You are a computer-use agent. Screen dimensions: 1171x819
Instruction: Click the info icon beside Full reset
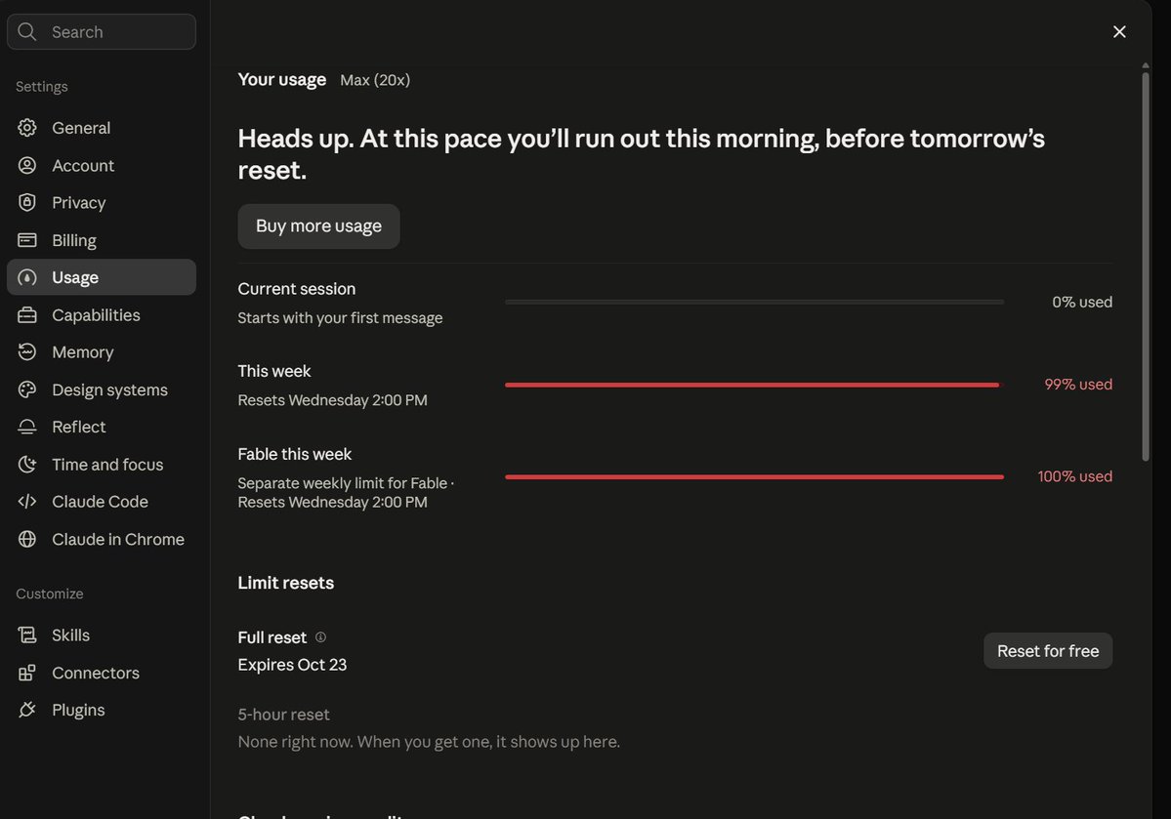[x=320, y=636]
